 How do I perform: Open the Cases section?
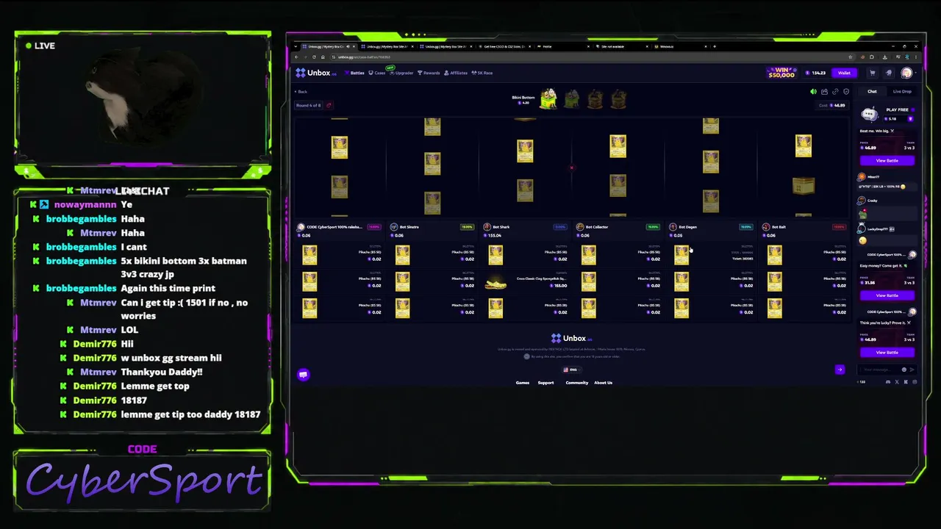(x=377, y=73)
